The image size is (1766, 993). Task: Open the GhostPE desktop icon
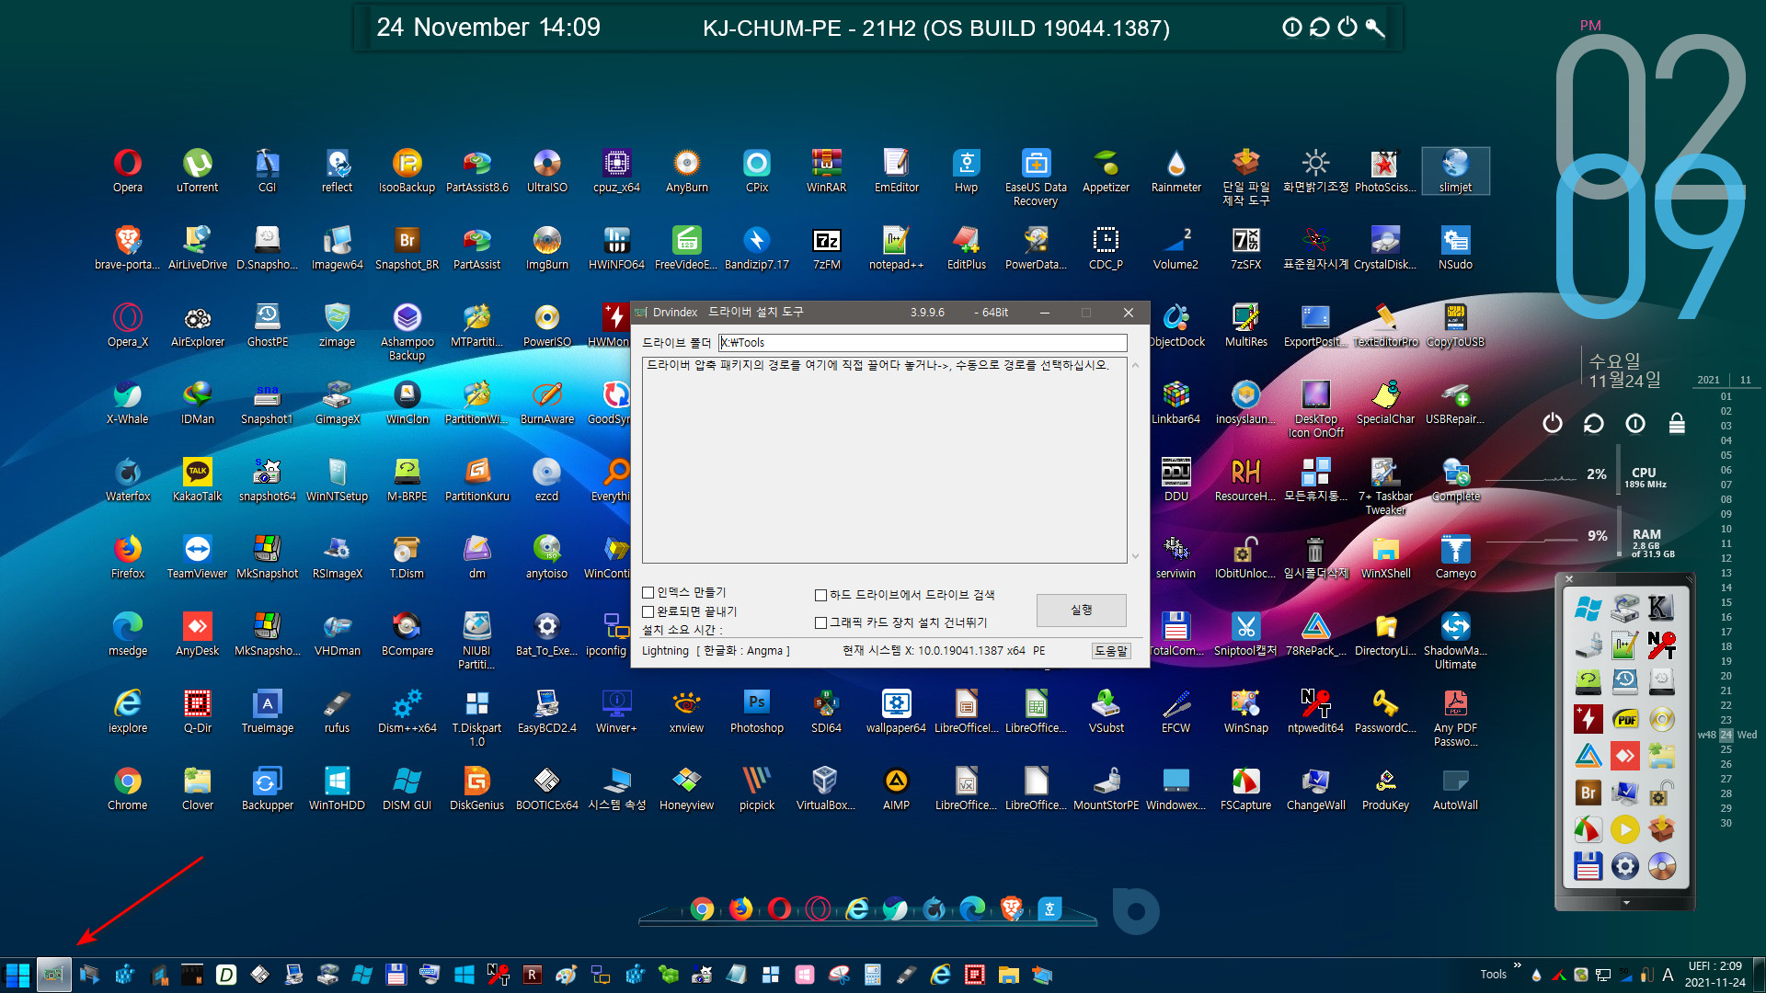(x=268, y=325)
